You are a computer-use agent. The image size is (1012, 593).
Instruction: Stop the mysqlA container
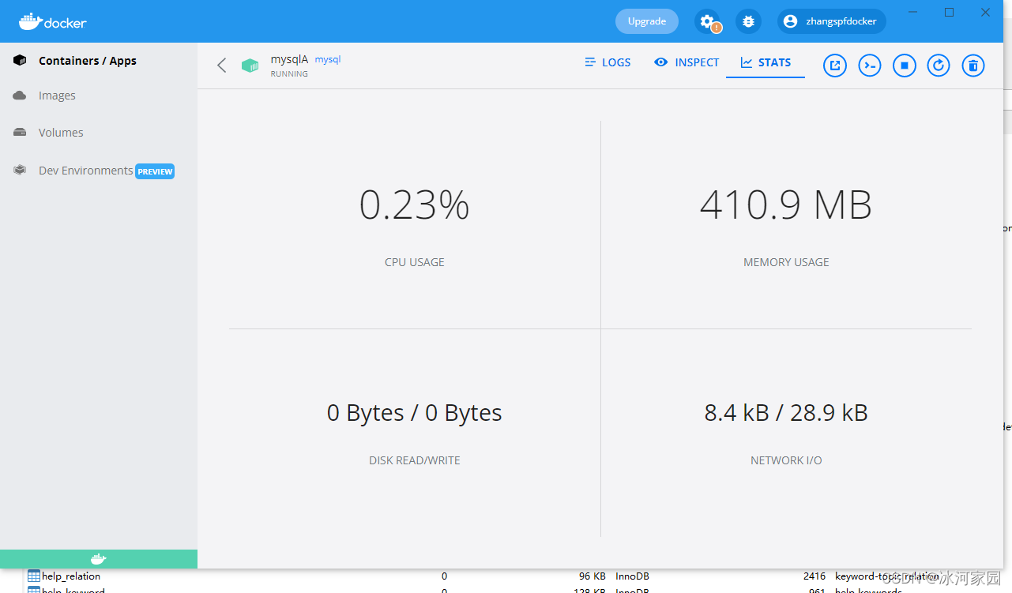tap(905, 65)
